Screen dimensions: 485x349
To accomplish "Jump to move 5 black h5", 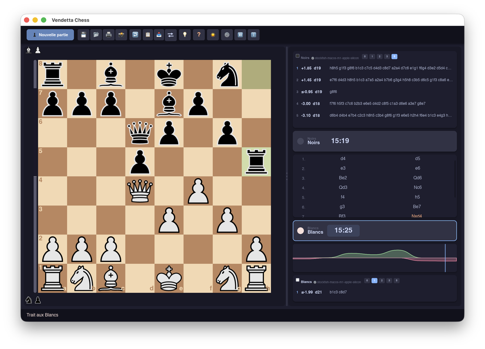I will (417, 197).
